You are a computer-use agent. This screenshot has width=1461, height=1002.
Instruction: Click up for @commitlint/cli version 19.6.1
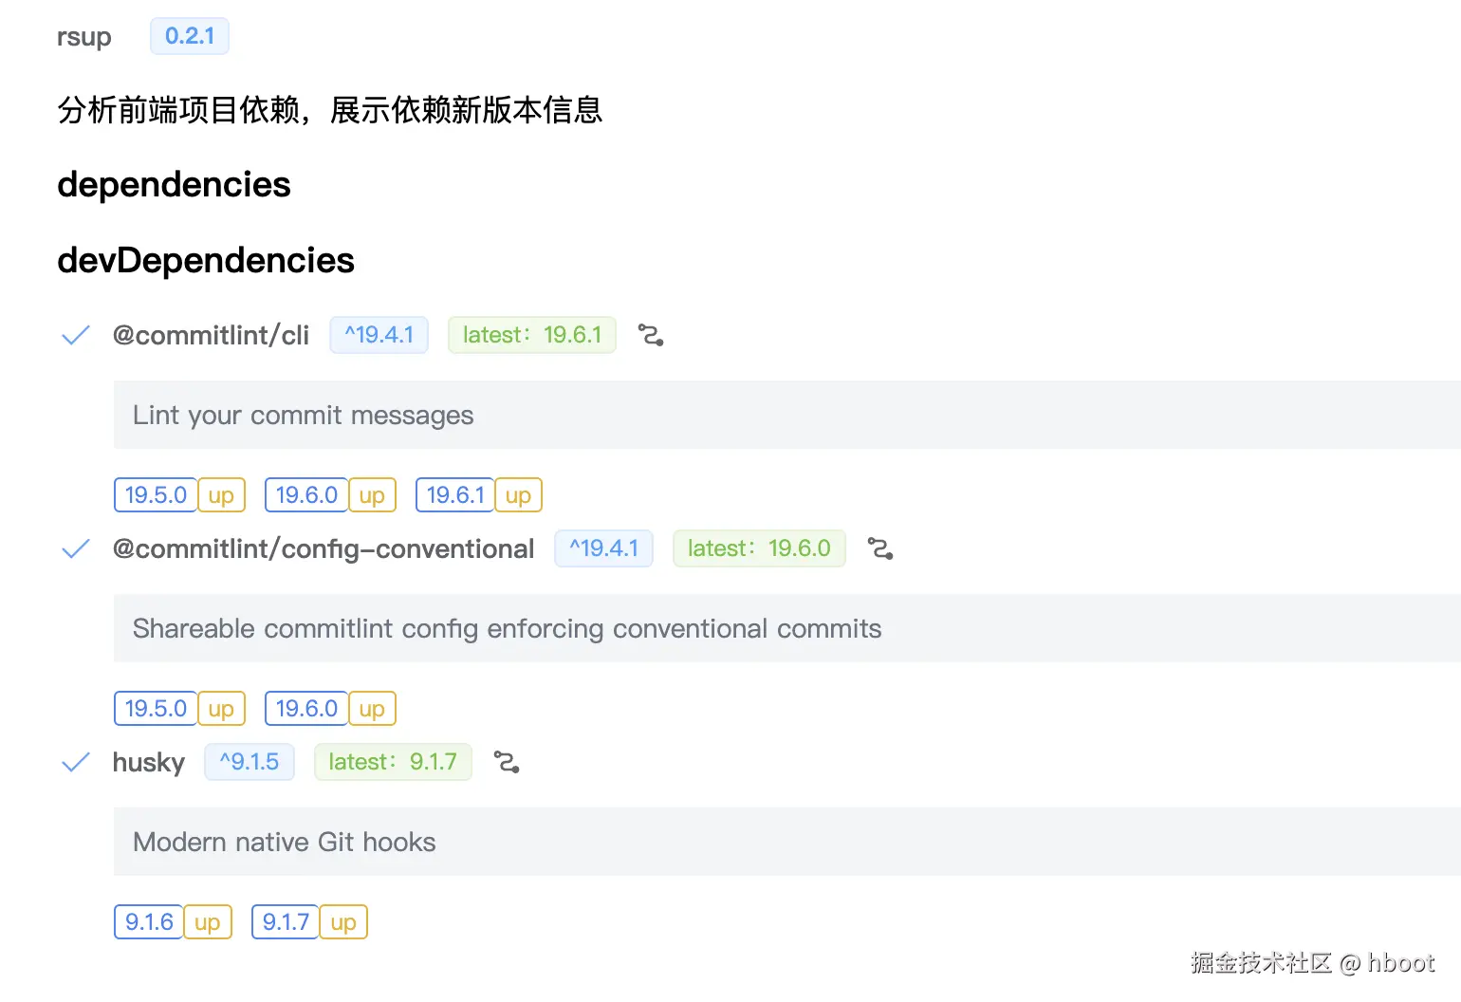(x=518, y=495)
